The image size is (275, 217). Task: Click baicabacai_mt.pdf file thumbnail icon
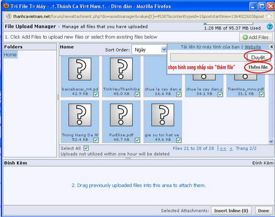tap(77, 72)
